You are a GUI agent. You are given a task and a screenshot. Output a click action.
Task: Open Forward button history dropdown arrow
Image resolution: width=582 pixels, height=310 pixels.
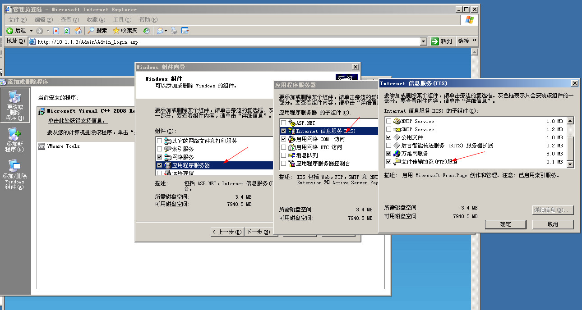click(48, 31)
